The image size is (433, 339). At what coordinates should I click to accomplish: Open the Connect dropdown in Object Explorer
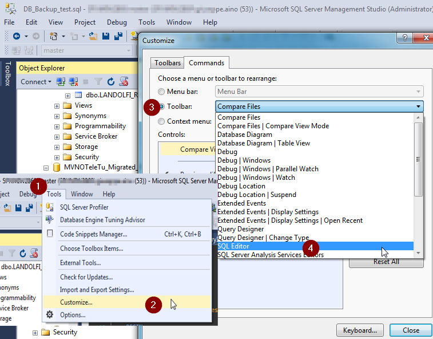[36, 81]
